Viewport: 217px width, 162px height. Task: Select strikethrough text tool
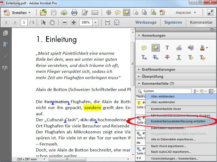point(167,57)
